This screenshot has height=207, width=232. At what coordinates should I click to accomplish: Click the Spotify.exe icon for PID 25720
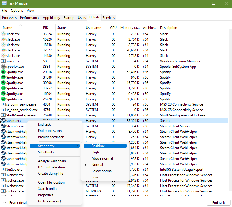click(3, 99)
